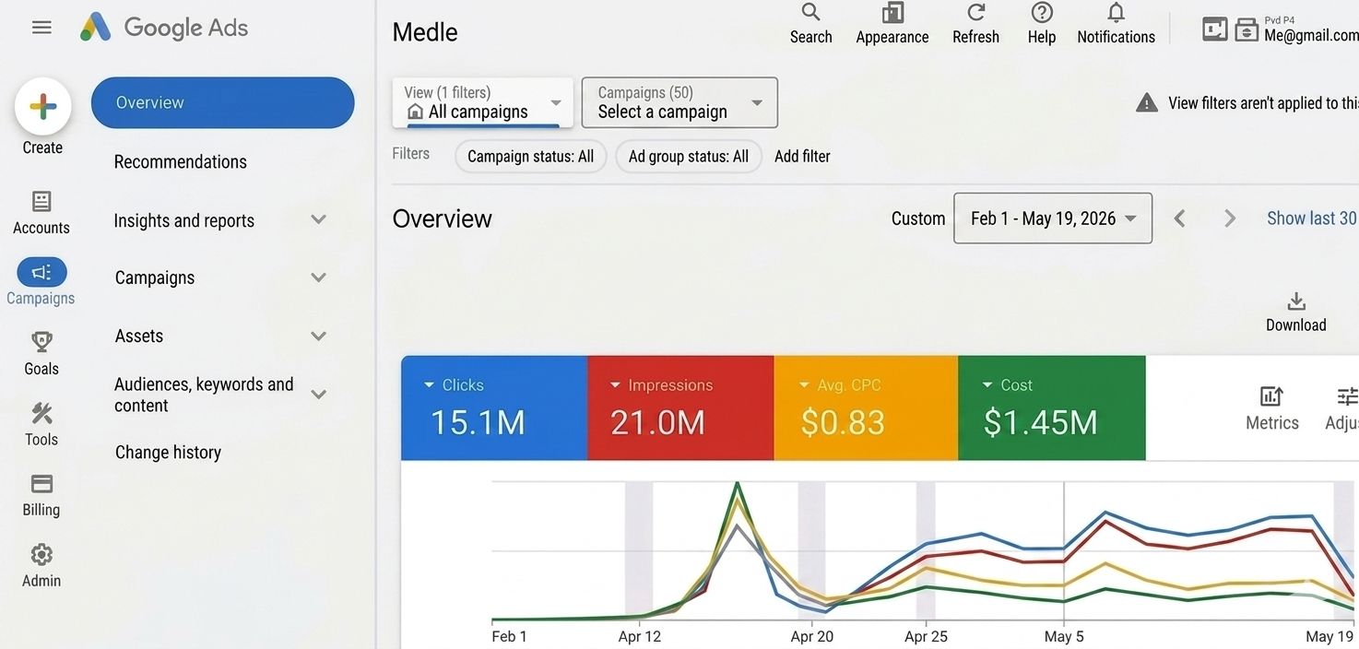Image resolution: width=1359 pixels, height=649 pixels.
Task: Open the Avg. CPC metric dropdown arrow
Action: (x=805, y=385)
